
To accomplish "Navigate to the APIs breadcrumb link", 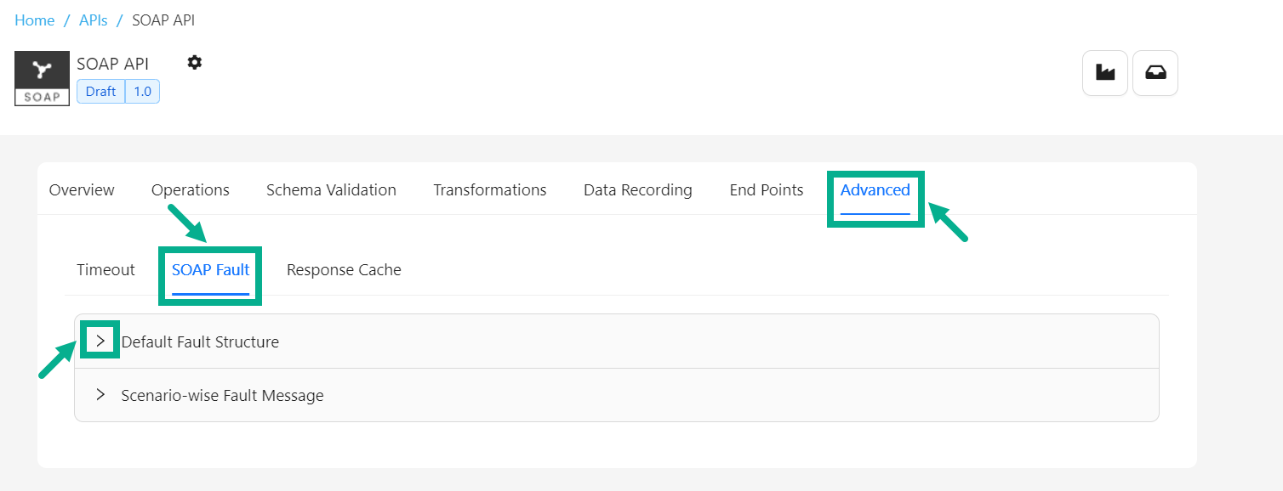I will [94, 20].
